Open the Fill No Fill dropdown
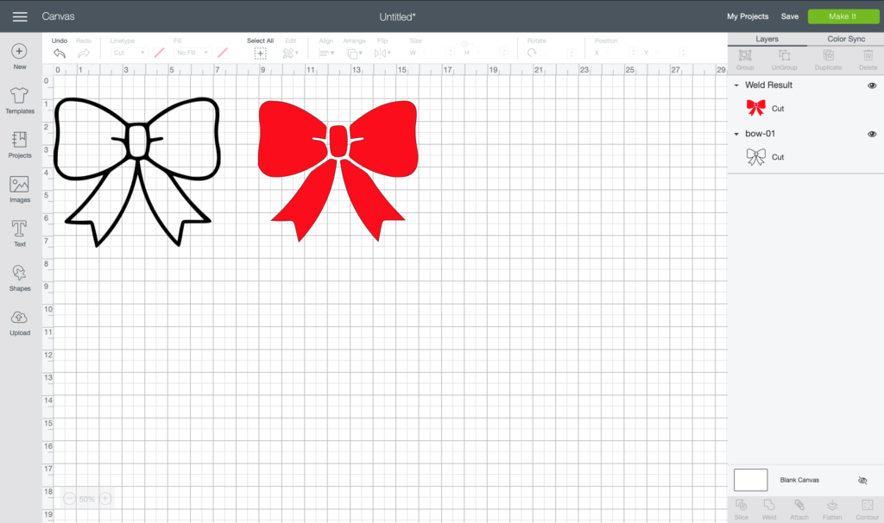 click(193, 53)
